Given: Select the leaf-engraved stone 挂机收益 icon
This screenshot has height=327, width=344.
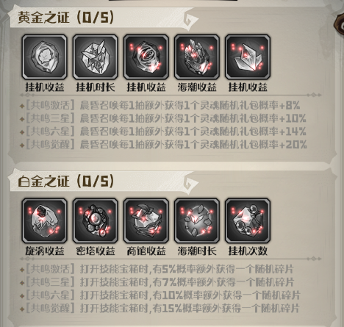Looking at the screenshot, I should pos(44,57).
